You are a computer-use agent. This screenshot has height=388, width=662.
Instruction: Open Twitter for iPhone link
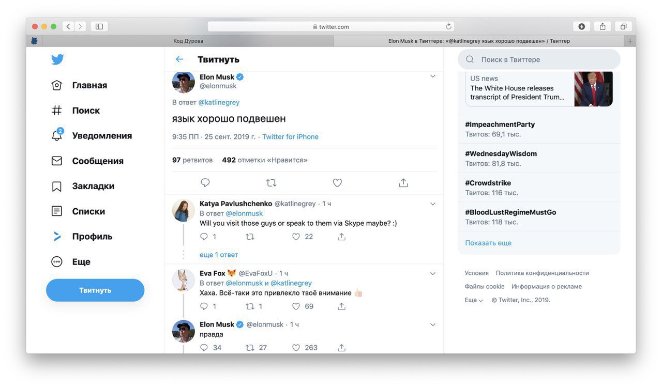pos(290,137)
